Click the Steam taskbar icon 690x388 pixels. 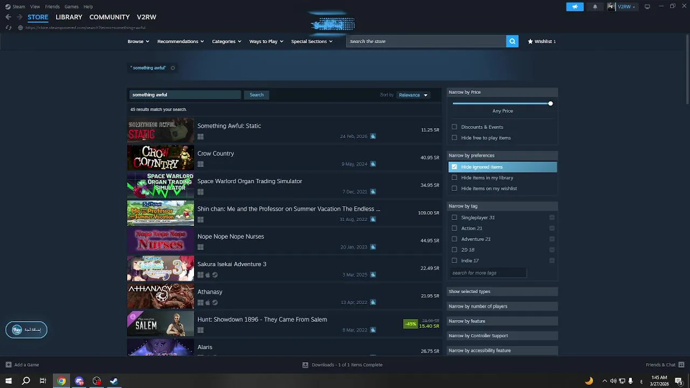tap(114, 381)
